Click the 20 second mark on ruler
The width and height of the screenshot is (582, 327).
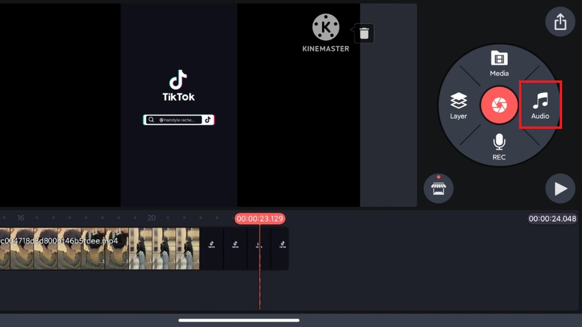(x=151, y=218)
